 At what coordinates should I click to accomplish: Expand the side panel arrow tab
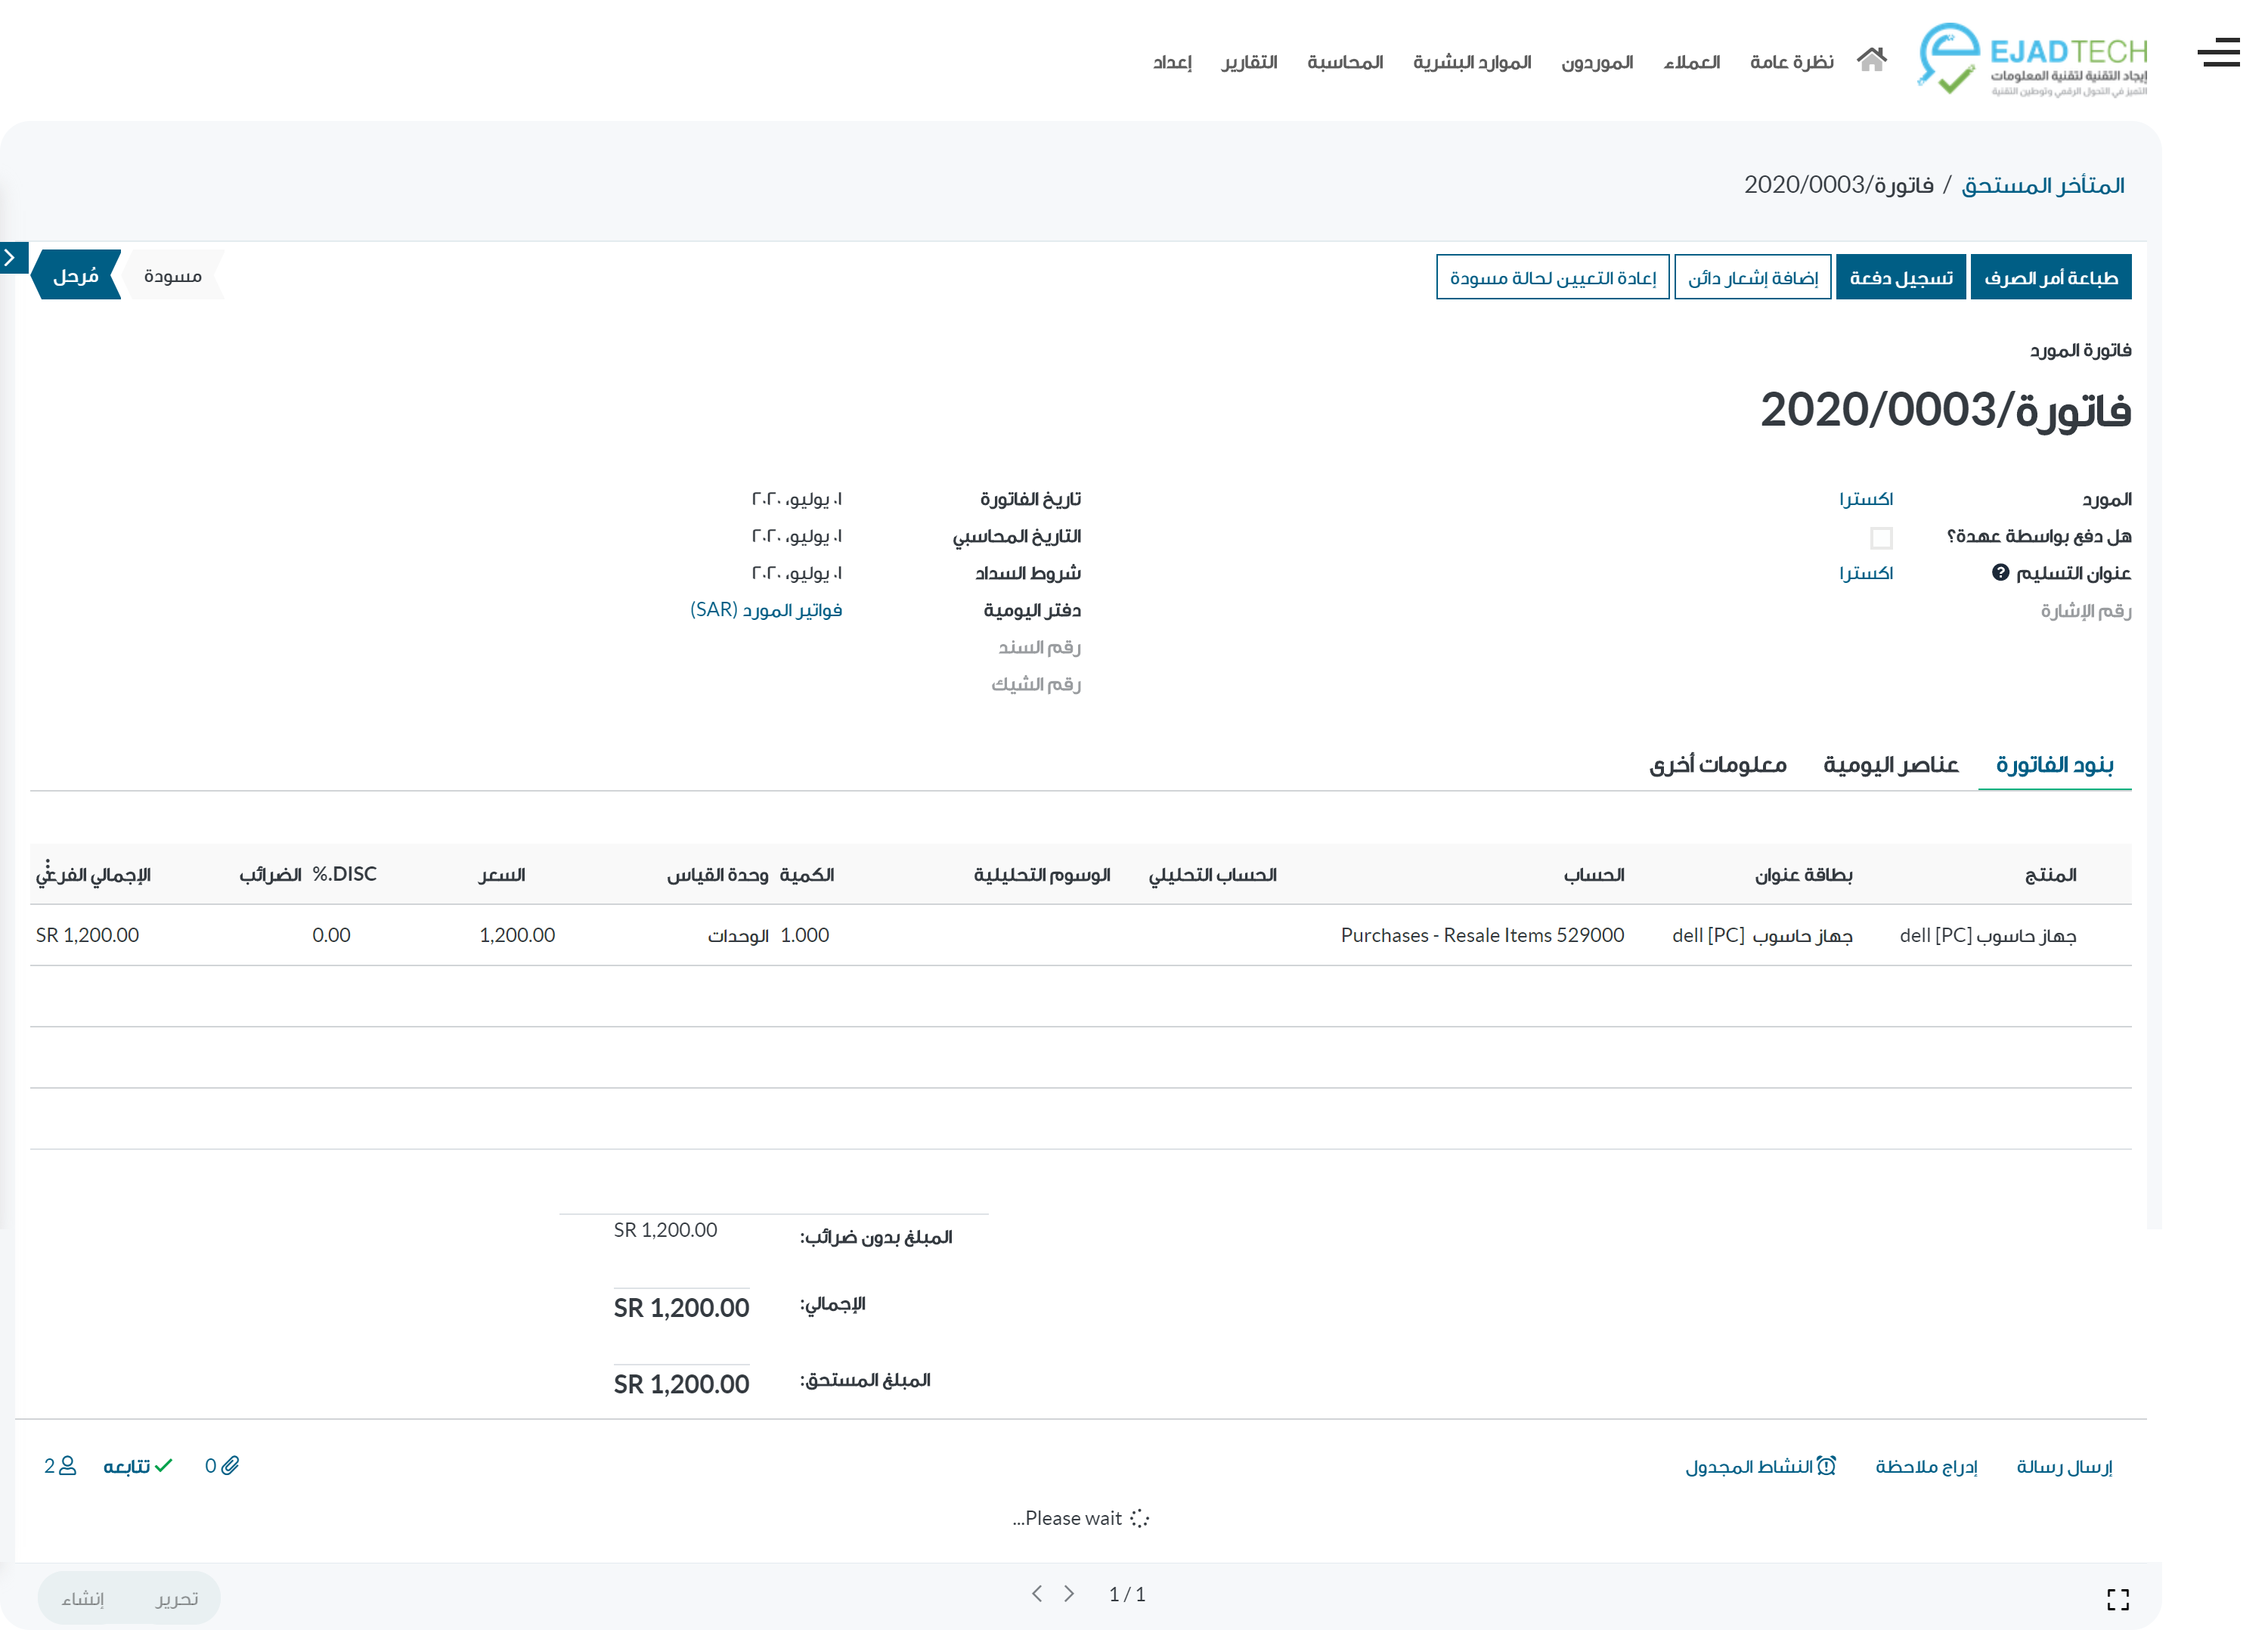click(11, 258)
